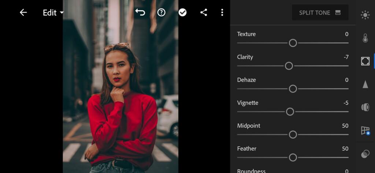375x173 pixels.
Task: Click the Vignette value -5
Action: pos(346,103)
